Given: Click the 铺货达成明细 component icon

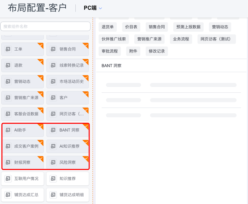Looking at the screenshot, I should [x=53, y=195].
